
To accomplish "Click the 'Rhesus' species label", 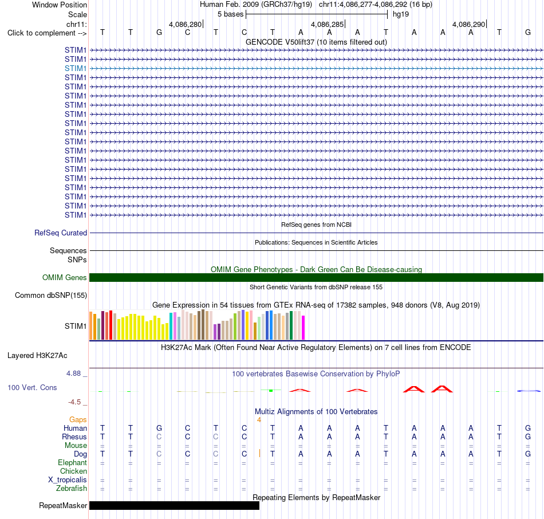I will [x=74, y=437].
